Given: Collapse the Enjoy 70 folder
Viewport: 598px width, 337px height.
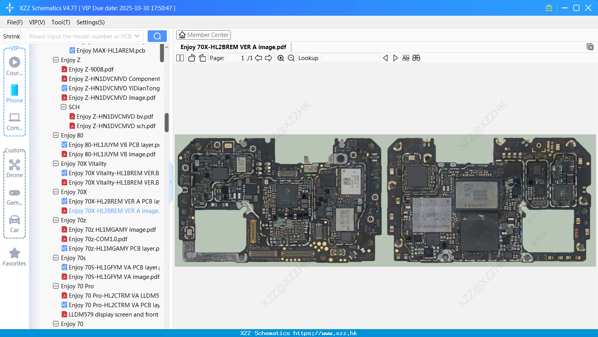Looking at the screenshot, I should [x=56, y=324].
